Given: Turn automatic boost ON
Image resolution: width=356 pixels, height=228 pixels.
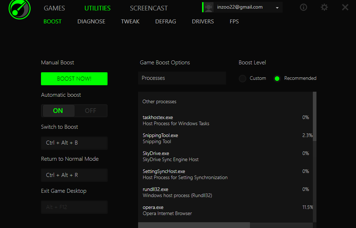Looking at the screenshot, I should click(59, 111).
